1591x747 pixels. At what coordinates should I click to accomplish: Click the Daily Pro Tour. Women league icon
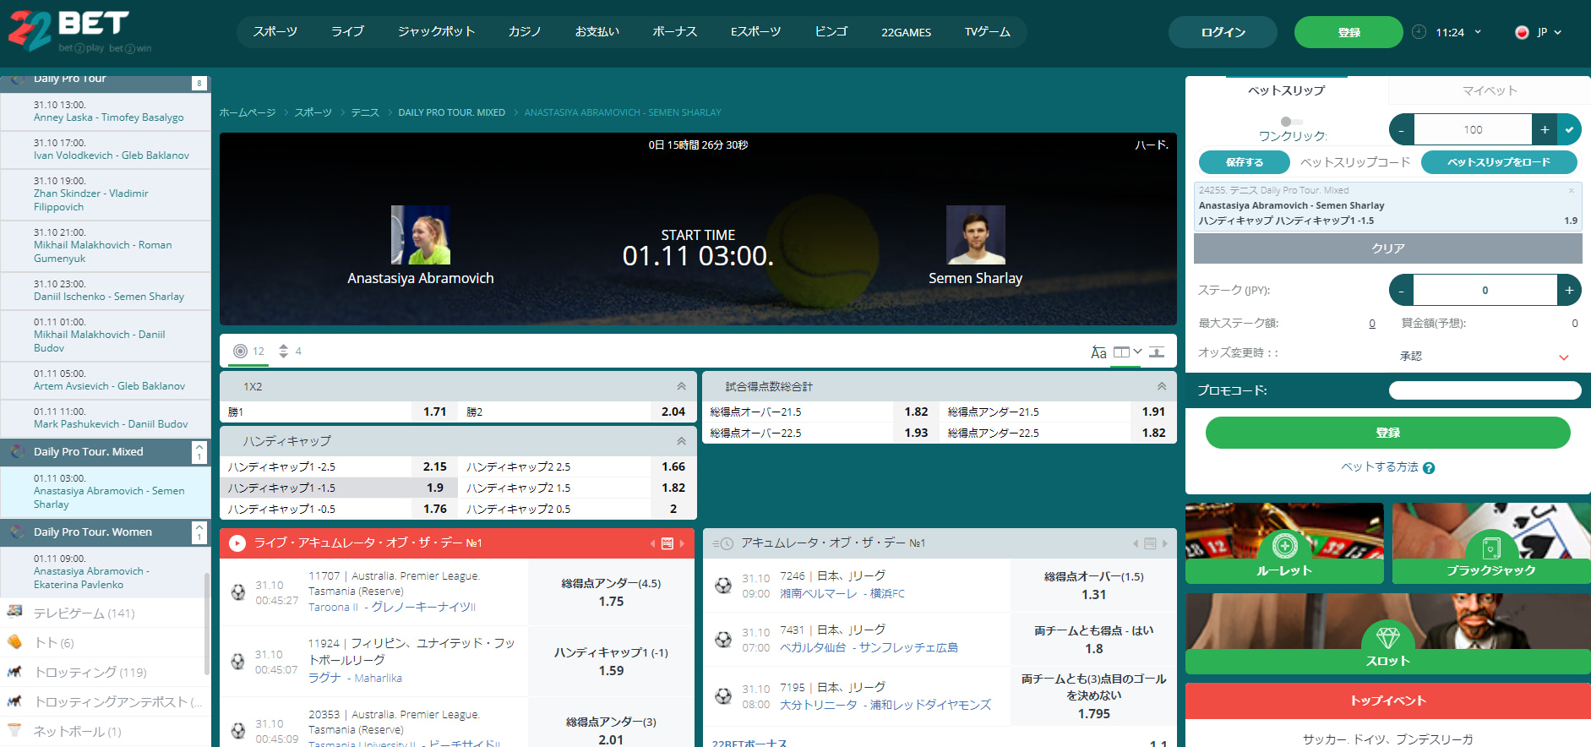[x=17, y=532]
